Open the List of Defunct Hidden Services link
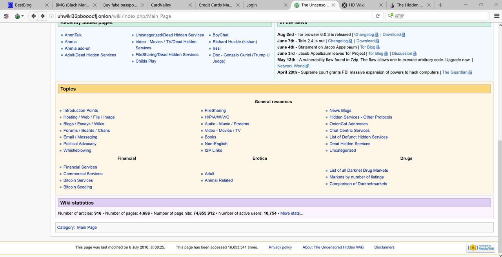502x257 pixels. click(358, 137)
